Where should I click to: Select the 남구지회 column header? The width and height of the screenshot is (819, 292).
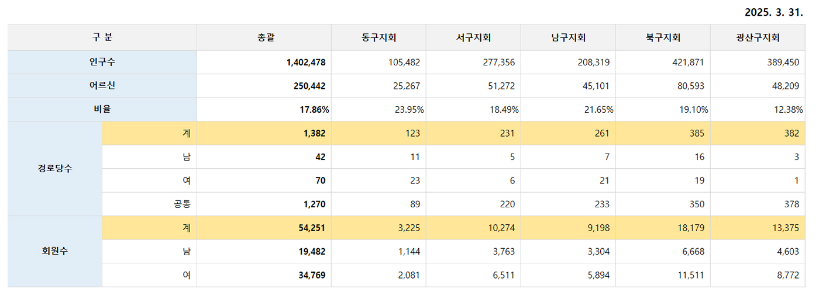tap(569, 37)
